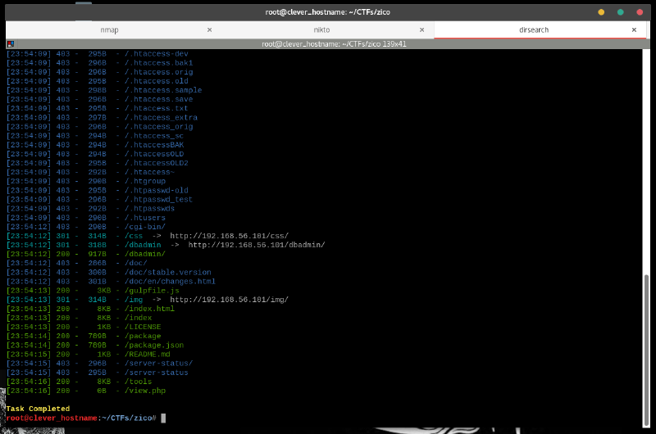Switch to the nmap tab
The width and height of the screenshot is (656, 434).
(109, 29)
